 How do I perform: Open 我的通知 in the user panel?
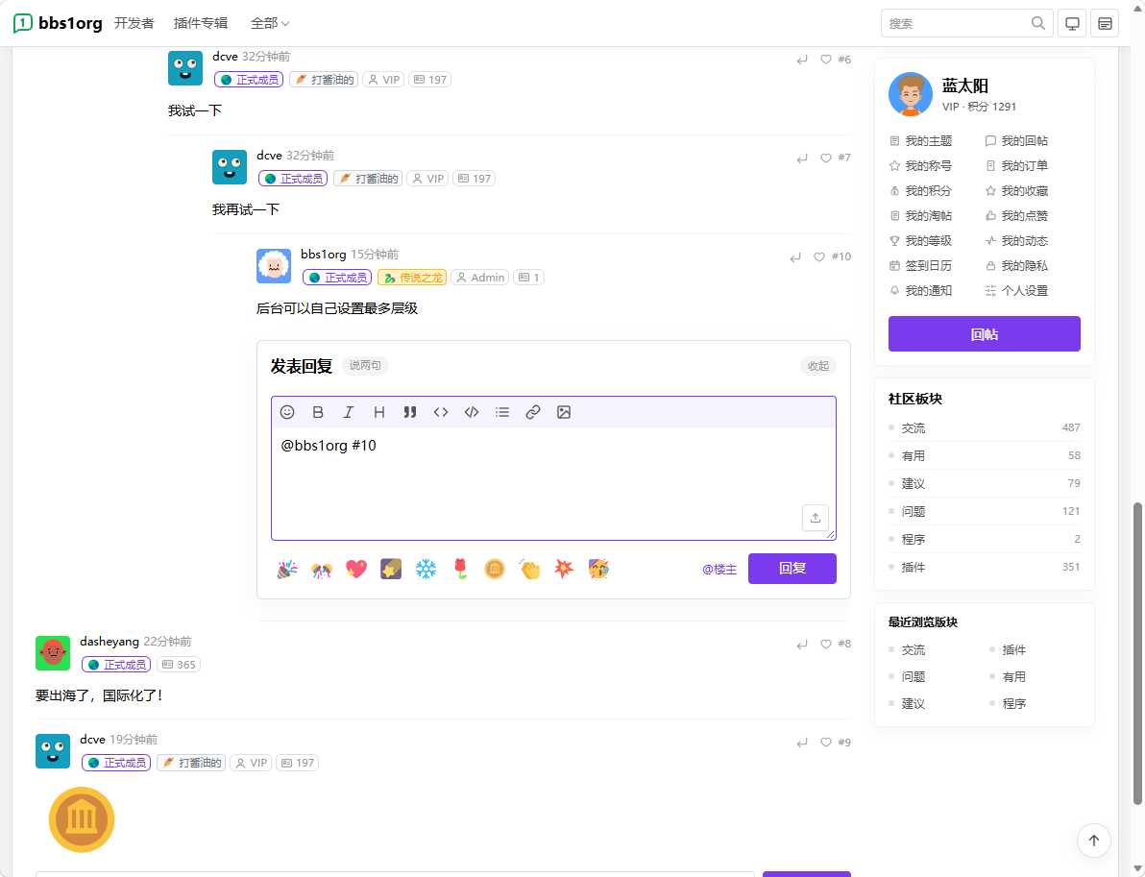point(920,291)
